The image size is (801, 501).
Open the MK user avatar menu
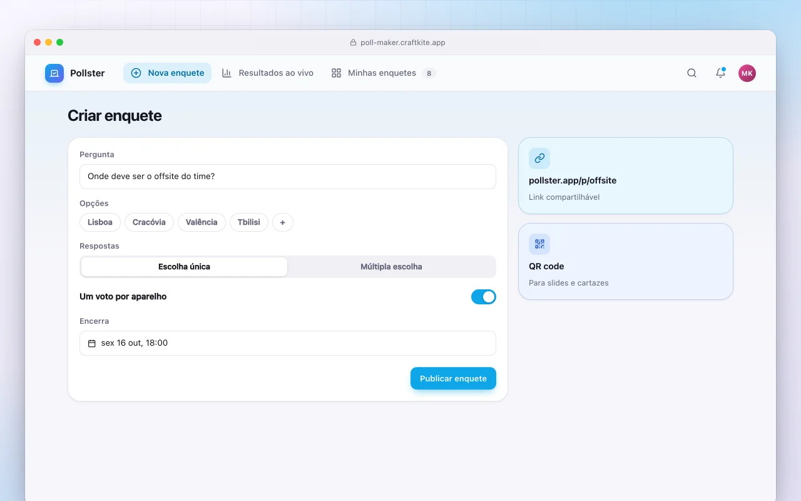point(747,73)
